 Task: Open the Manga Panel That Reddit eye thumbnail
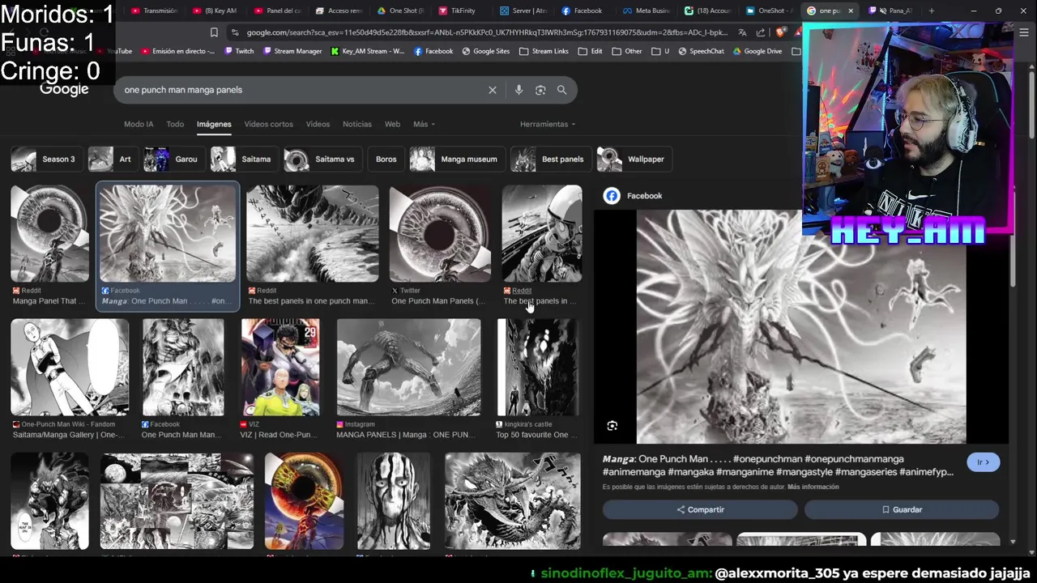(x=49, y=234)
